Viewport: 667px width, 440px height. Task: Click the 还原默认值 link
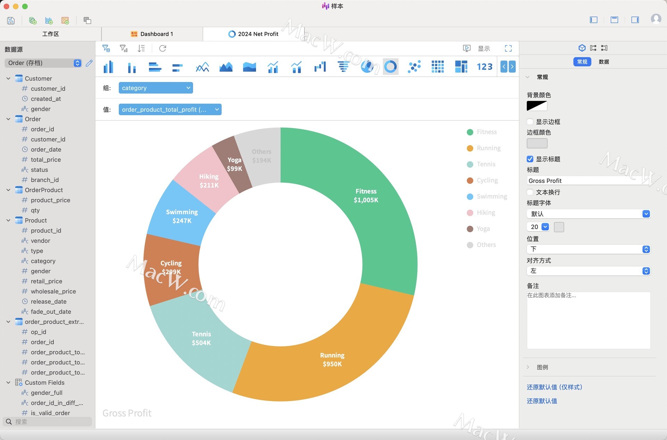click(x=542, y=401)
